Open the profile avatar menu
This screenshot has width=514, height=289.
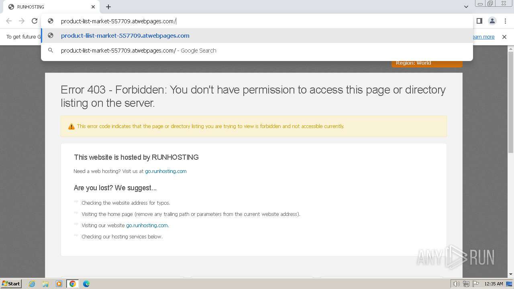click(x=492, y=21)
